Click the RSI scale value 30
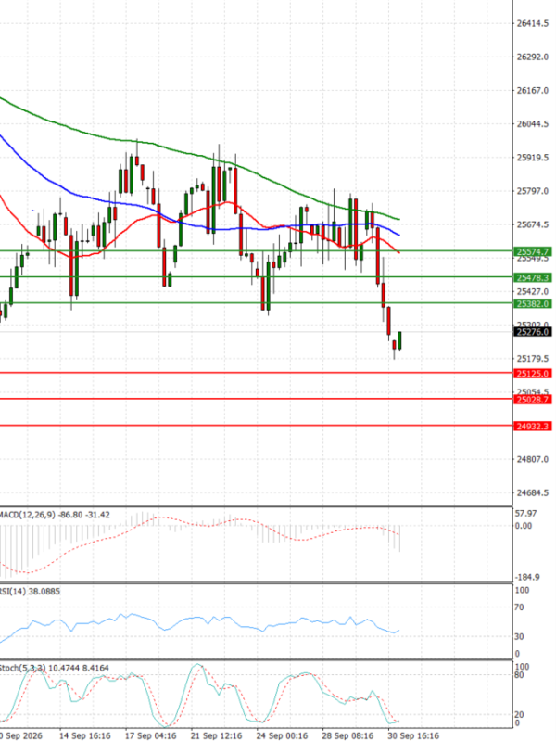The image size is (556, 741). (519, 636)
